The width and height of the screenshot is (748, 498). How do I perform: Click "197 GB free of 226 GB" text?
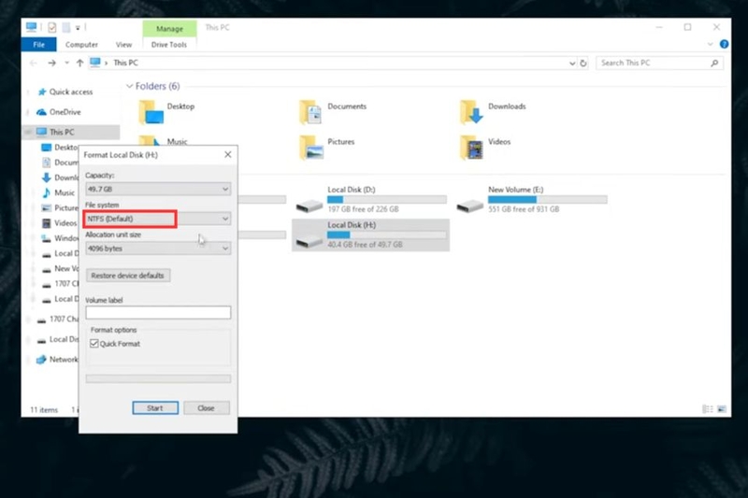[363, 209]
